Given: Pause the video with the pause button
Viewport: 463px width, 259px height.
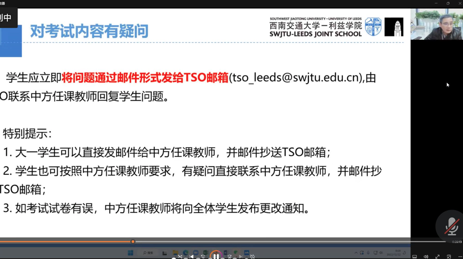Looking at the screenshot, I should click(x=216, y=256).
